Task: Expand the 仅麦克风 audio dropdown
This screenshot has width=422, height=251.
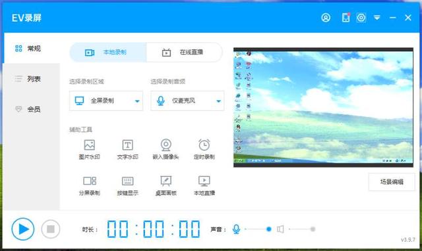Action: pyautogui.click(x=187, y=101)
